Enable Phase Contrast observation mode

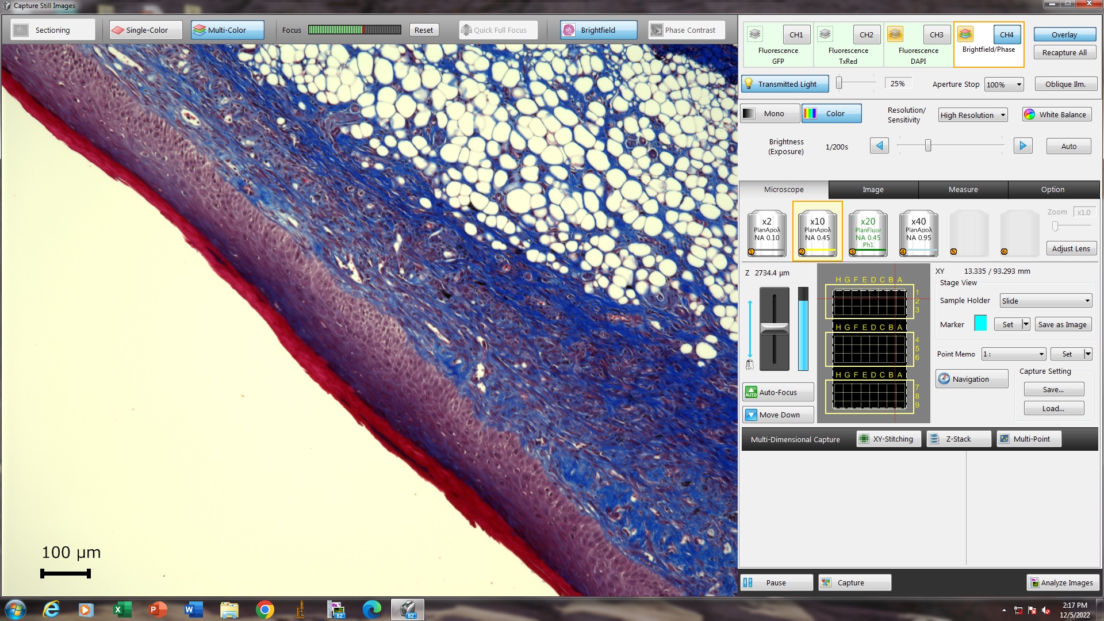686,30
